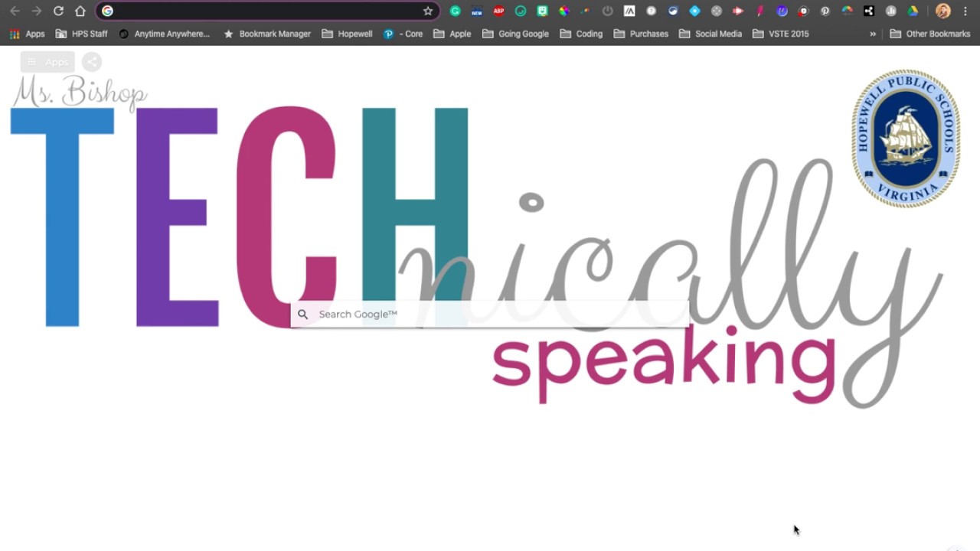The width and height of the screenshot is (980, 551).
Task: Click the grey bar-chart extension icon
Action: (x=891, y=11)
